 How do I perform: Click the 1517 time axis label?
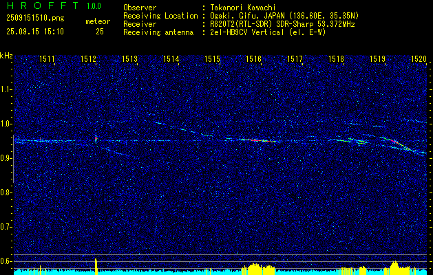[x=295, y=58]
